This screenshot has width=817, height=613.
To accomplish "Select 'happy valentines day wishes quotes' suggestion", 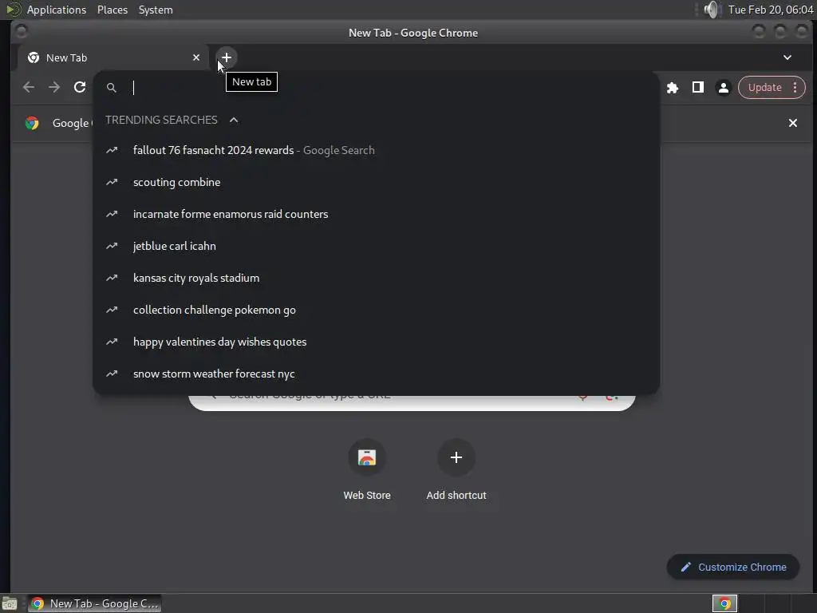I will 377,342.
